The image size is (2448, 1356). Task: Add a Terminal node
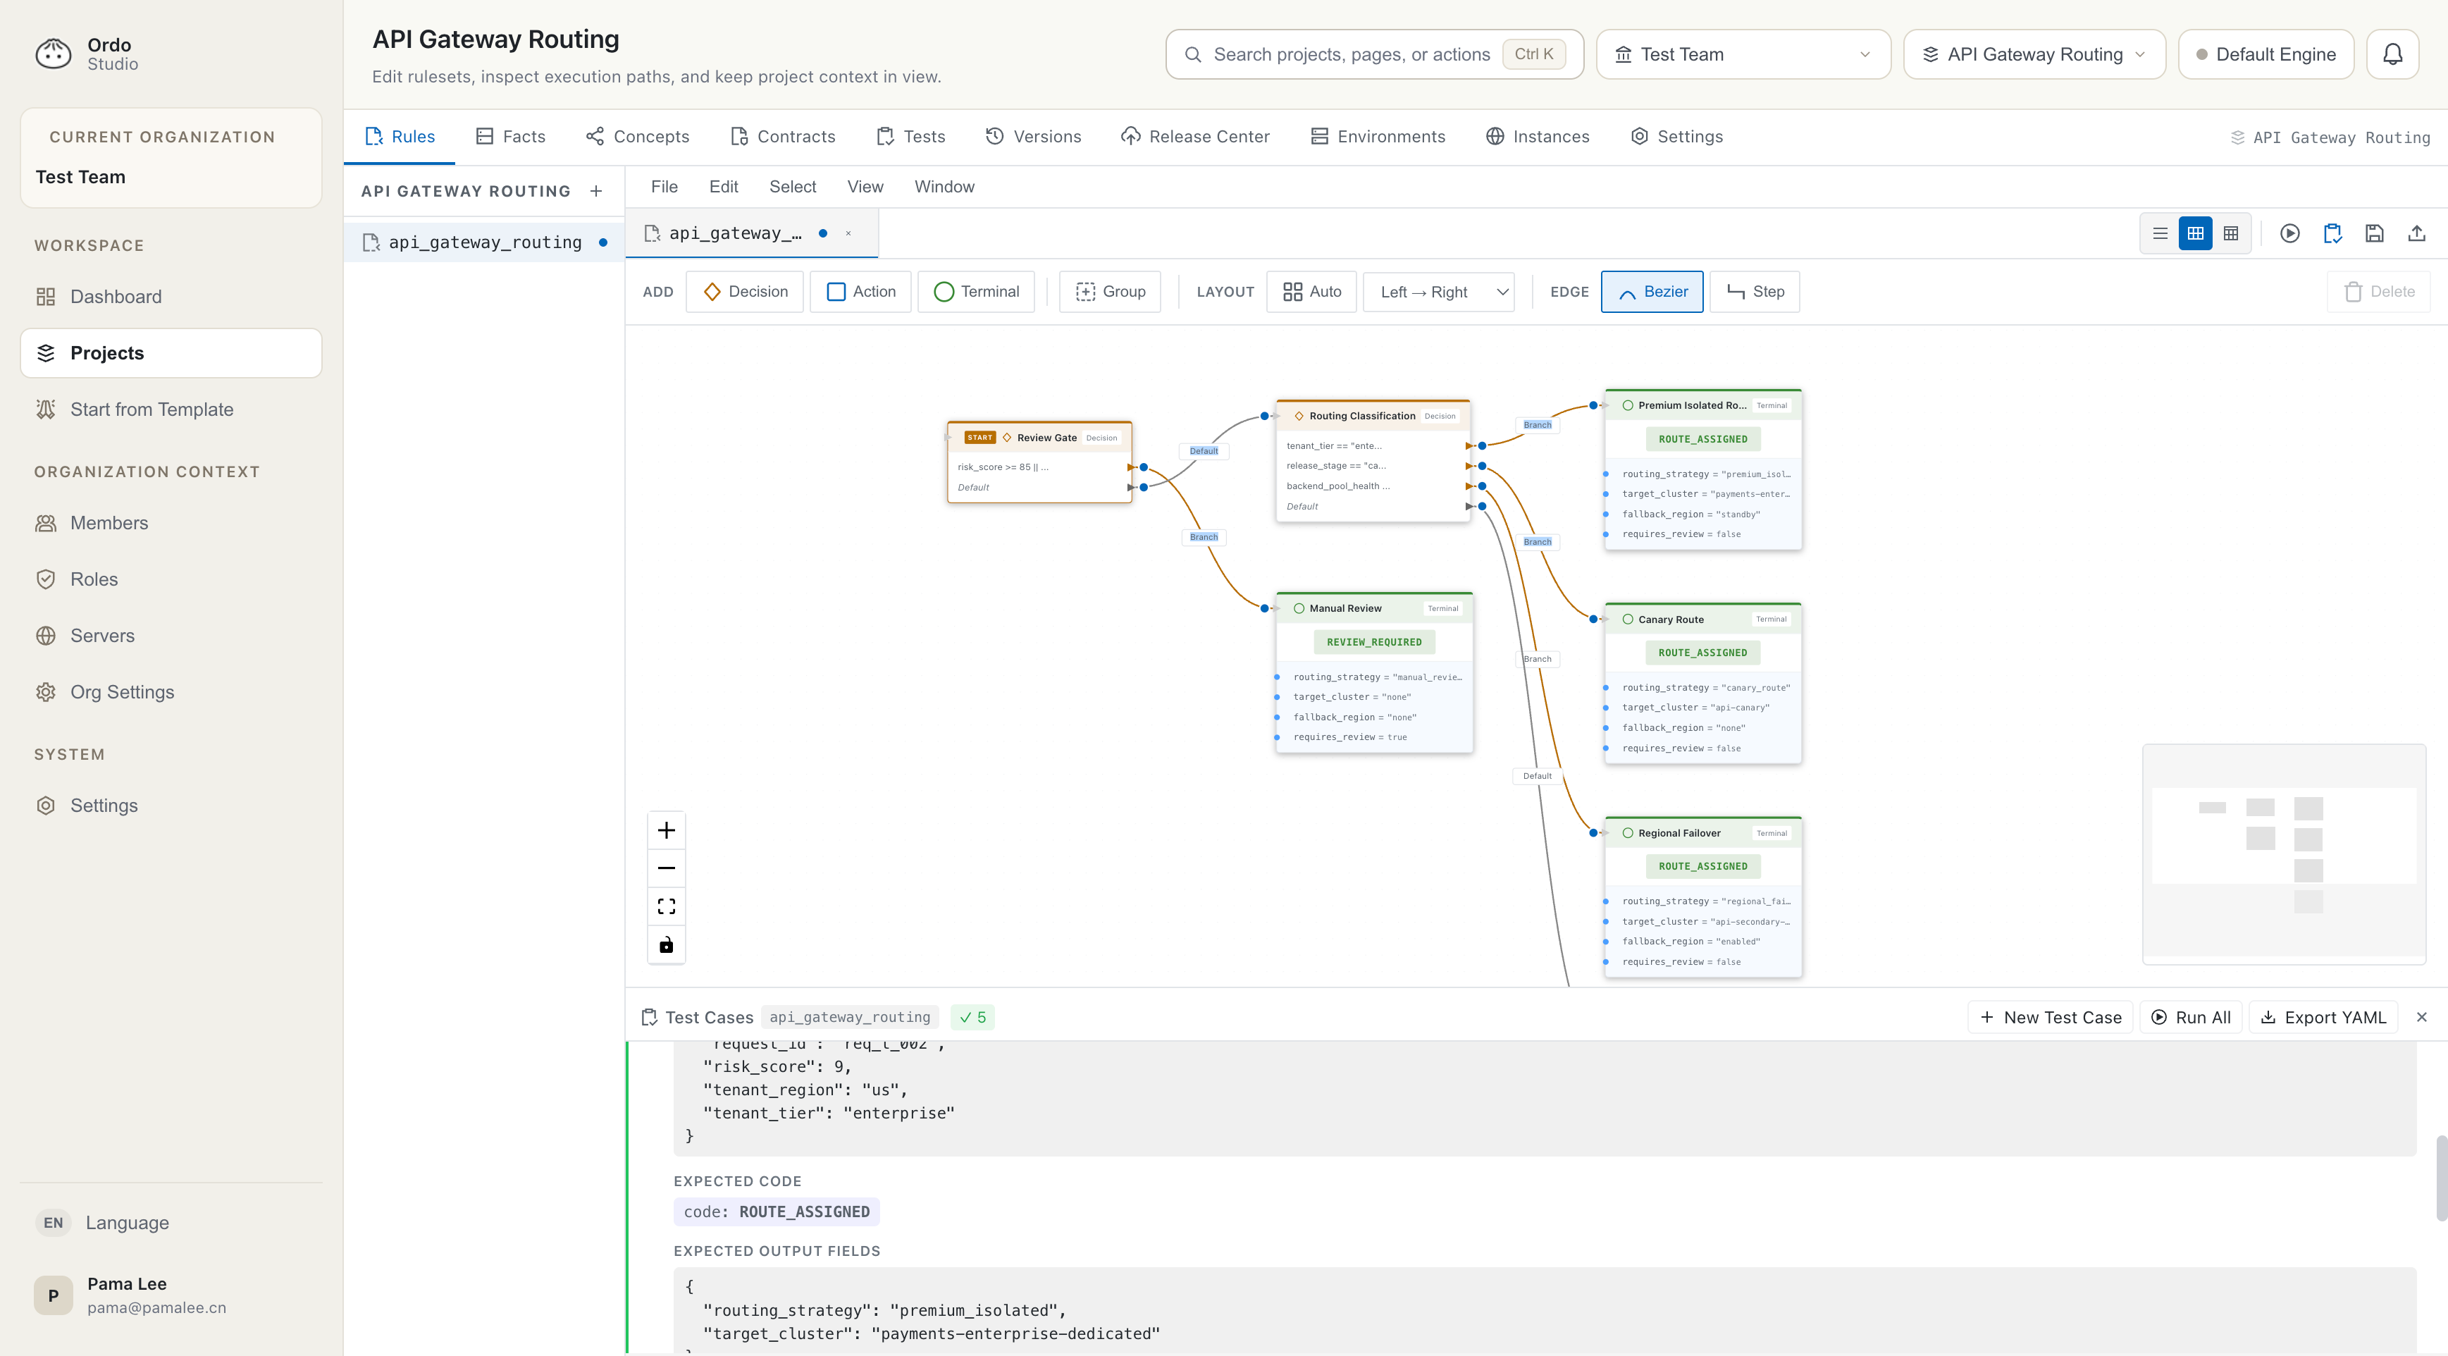[976, 292]
